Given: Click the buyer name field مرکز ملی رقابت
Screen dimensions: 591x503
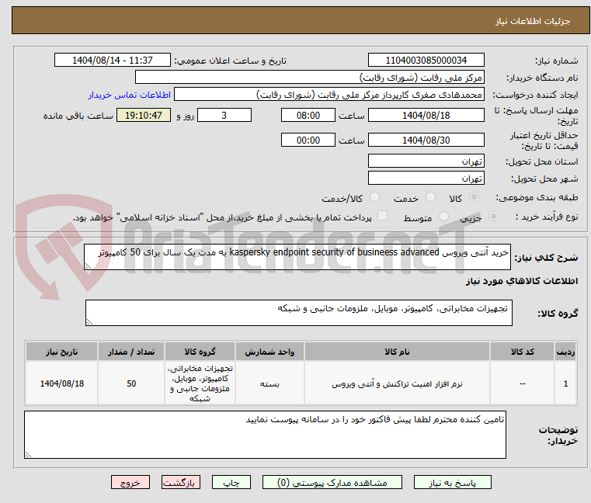Looking at the screenshot, I should (309, 78).
